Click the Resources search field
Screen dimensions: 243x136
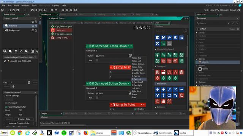(x=213, y=23)
